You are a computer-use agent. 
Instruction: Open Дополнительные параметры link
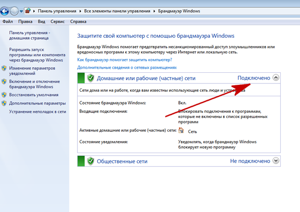point(37,103)
